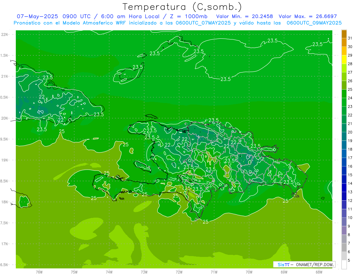Click legend value 7
Viewport: 358px width, 276px height.
[x=349, y=244]
